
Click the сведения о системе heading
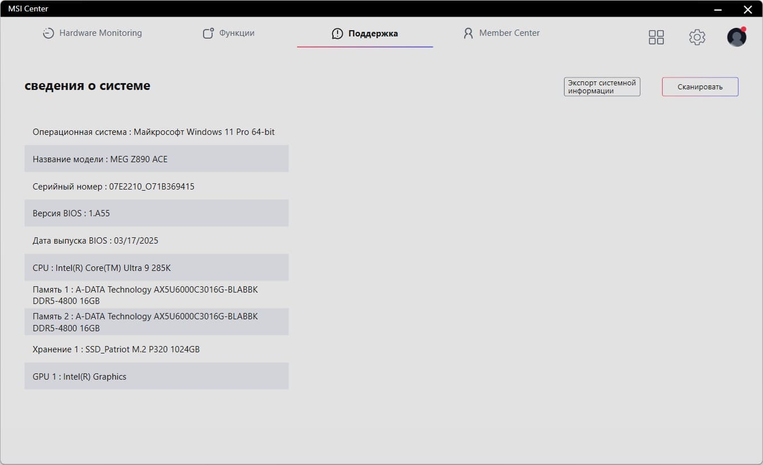(x=87, y=86)
